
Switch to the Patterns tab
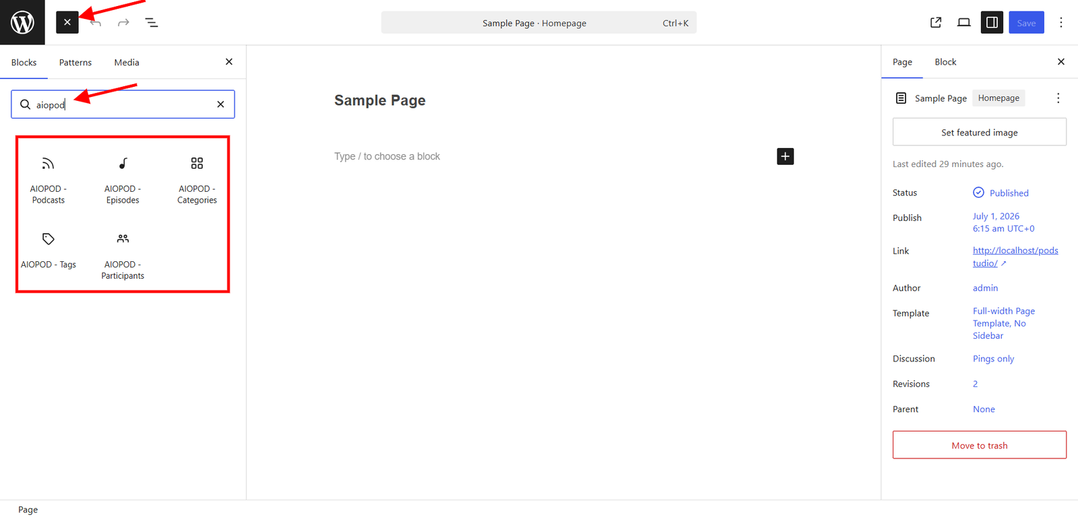(75, 63)
